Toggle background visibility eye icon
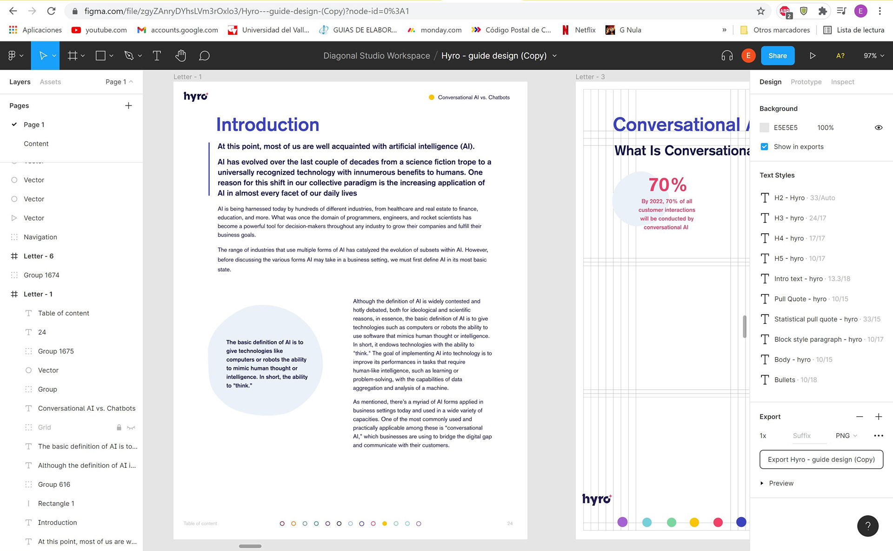Viewport: 893px width, 551px height. click(x=879, y=128)
